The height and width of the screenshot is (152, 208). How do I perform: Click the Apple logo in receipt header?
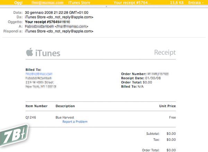click(x=29, y=52)
